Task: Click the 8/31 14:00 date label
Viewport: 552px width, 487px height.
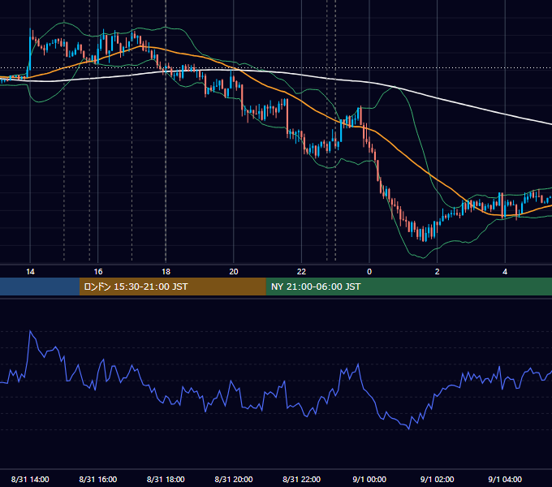Action: [x=30, y=479]
